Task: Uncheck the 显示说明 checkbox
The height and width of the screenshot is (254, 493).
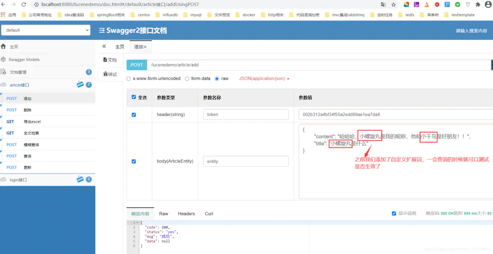Action: coord(394,213)
